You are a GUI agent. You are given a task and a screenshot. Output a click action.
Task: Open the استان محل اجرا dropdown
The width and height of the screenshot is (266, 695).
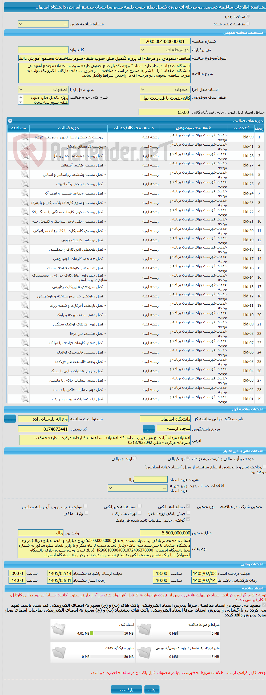[x=165, y=90]
